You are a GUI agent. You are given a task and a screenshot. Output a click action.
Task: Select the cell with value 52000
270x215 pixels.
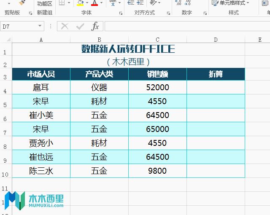click(x=157, y=87)
